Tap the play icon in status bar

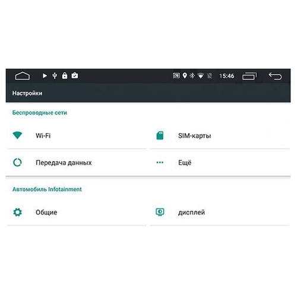tap(45, 75)
